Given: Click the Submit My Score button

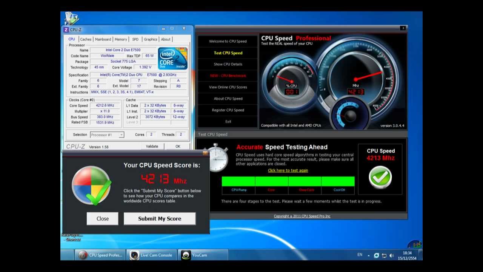Looking at the screenshot, I should 160,219.
